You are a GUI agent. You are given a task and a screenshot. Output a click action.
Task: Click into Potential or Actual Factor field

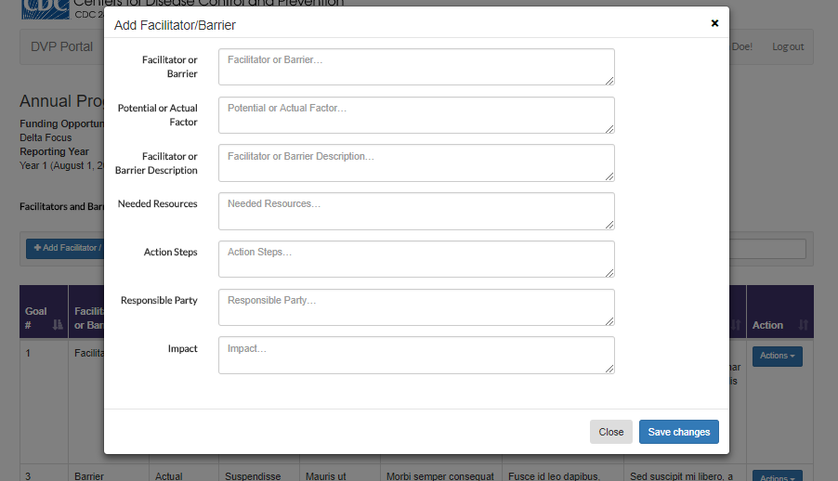point(415,115)
